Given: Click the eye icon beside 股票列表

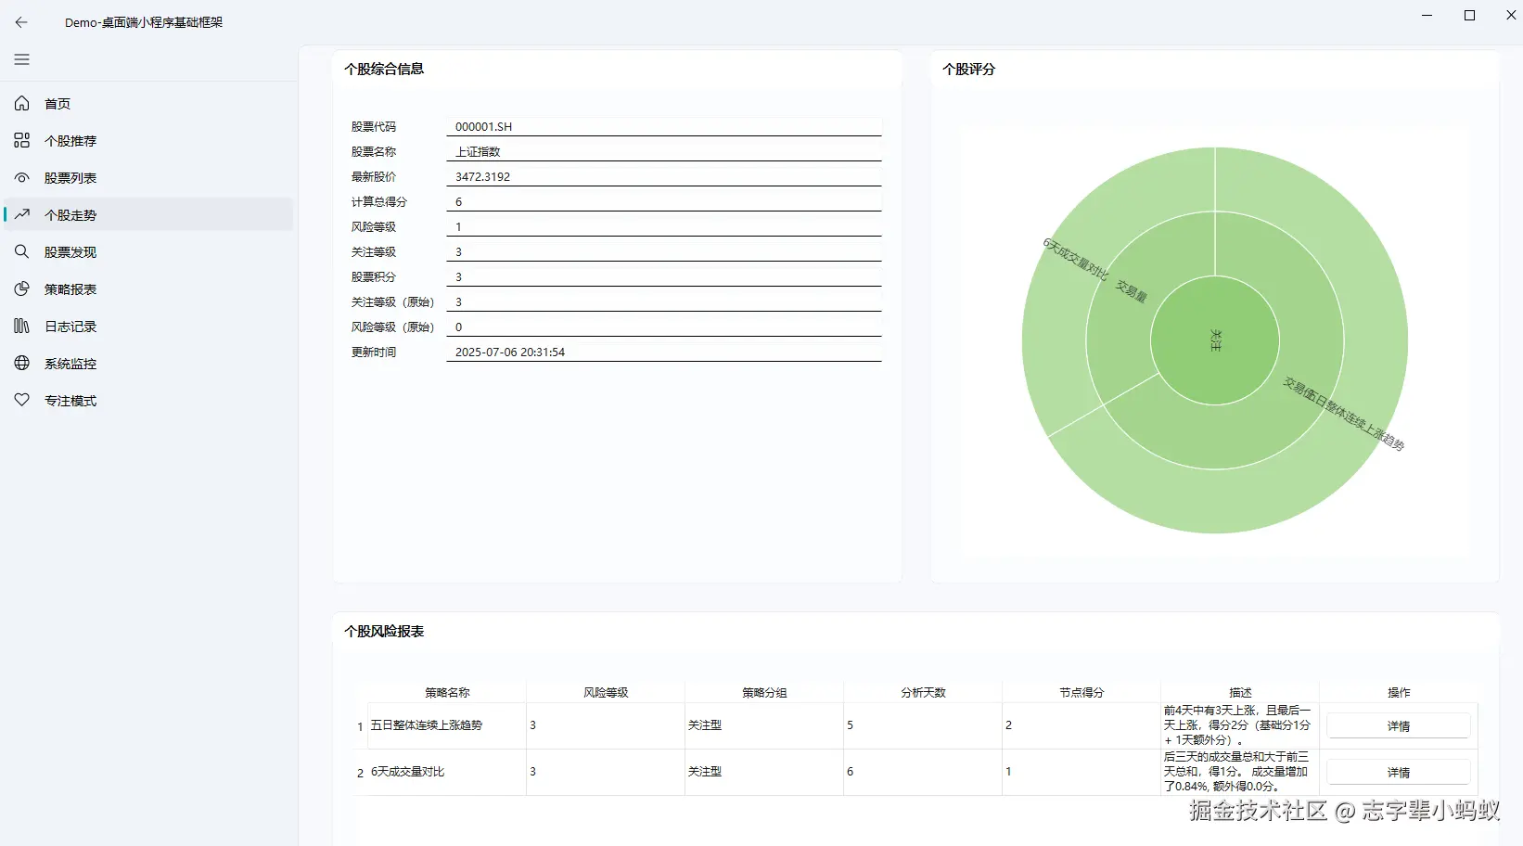Looking at the screenshot, I should [21, 177].
